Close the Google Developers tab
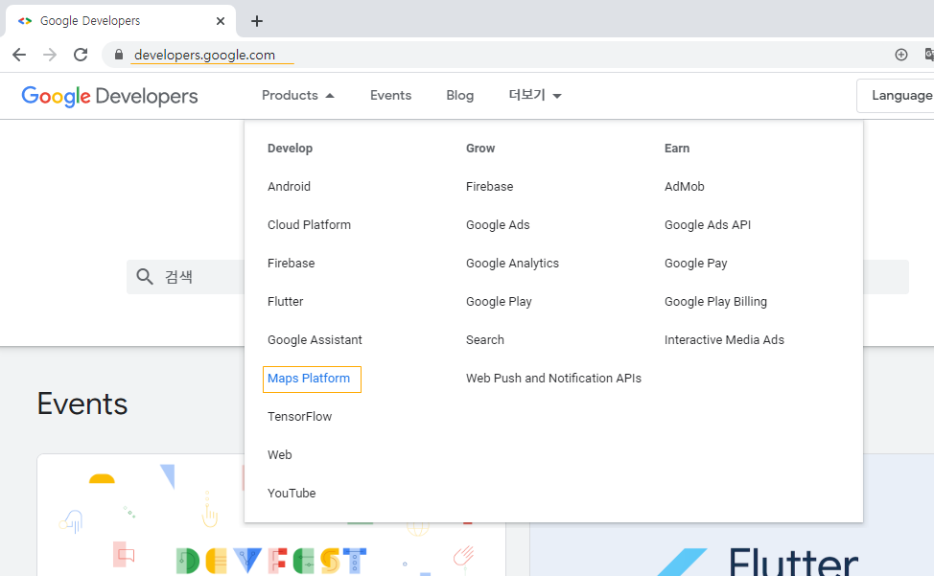934x576 pixels. (x=221, y=21)
